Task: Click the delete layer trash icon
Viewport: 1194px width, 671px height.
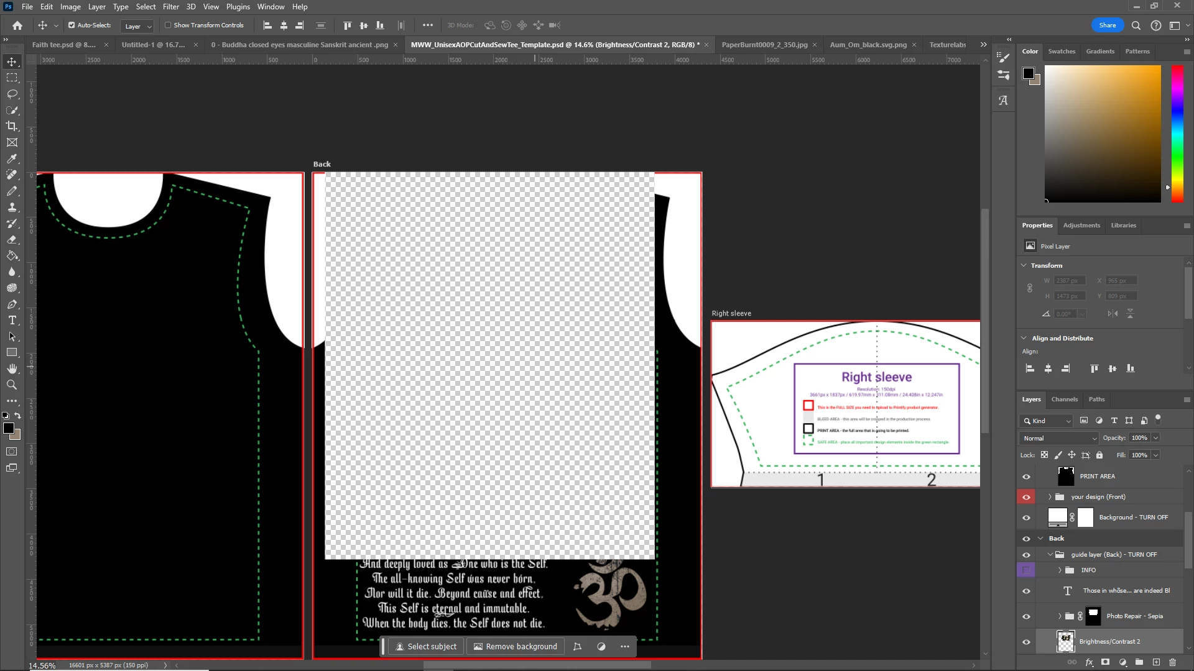Action: pos(1173,662)
